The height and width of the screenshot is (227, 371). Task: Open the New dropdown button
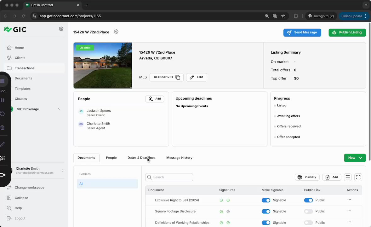355,158
